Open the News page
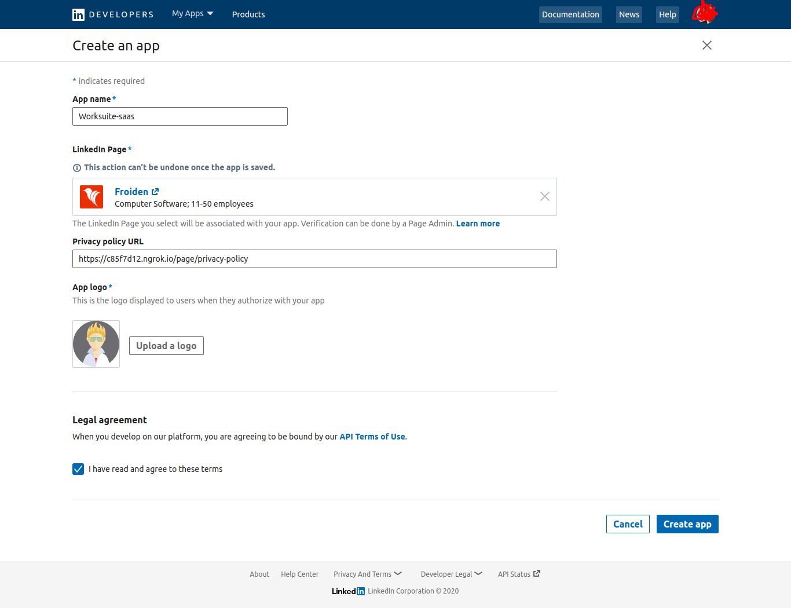791x608 pixels. [629, 14]
